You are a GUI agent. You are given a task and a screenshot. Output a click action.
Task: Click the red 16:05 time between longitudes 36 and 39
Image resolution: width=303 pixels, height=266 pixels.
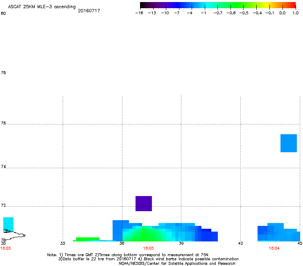click(x=148, y=248)
